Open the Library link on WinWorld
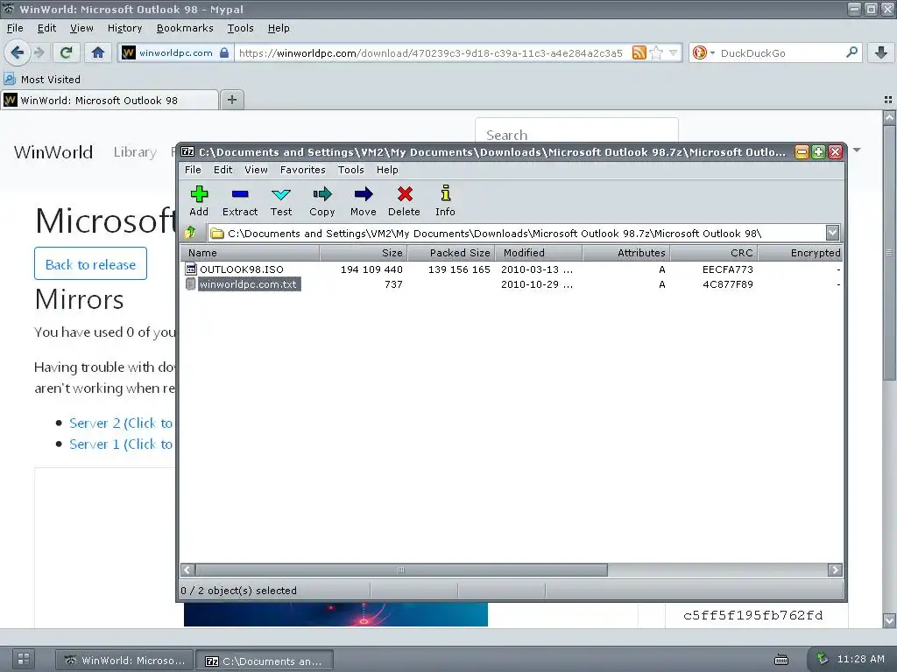Image resolution: width=897 pixels, height=672 pixels. click(135, 152)
